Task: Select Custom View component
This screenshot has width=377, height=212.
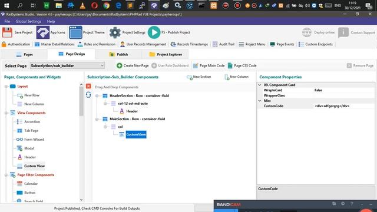Action: 31,166
